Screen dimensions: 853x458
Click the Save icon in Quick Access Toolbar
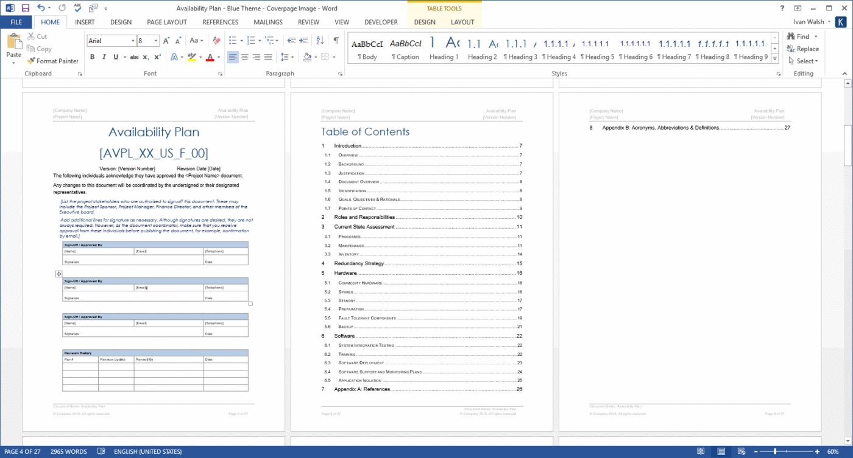point(24,8)
